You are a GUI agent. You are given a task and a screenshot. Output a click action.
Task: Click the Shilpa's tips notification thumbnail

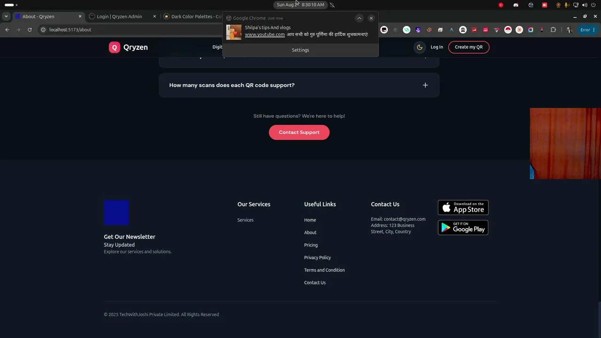(x=234, y=32)
